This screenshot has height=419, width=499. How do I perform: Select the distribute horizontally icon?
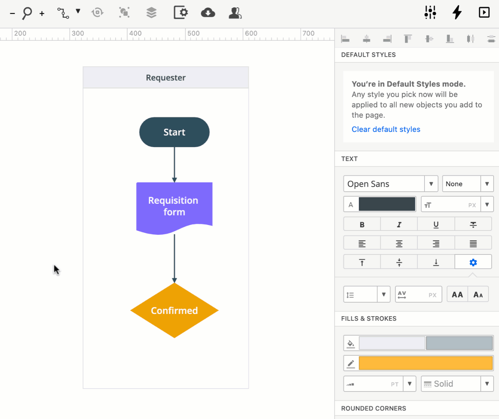(x=470, y=38)
